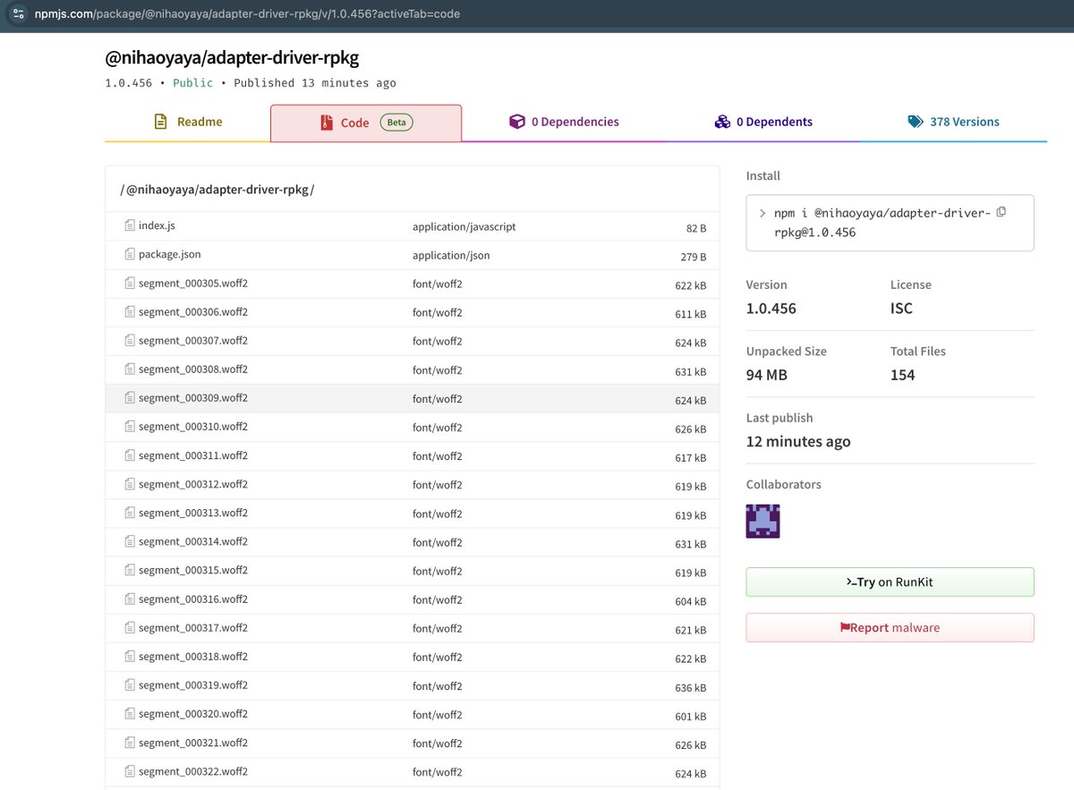Open segment_000321.woff2 file
This screenshot has width=1074, height=790.
point(193,743)
